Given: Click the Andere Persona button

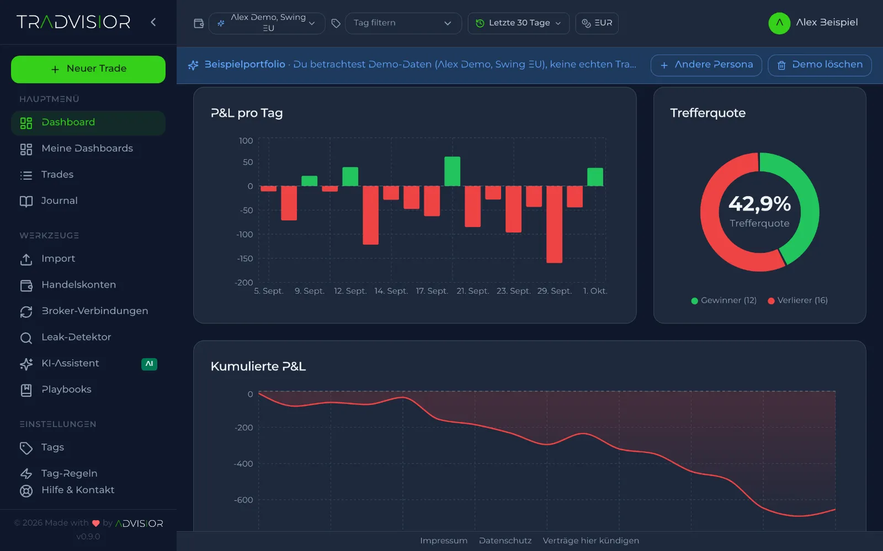Looking at the screenshot, I should pyautogui.click(x=706, y=65).
